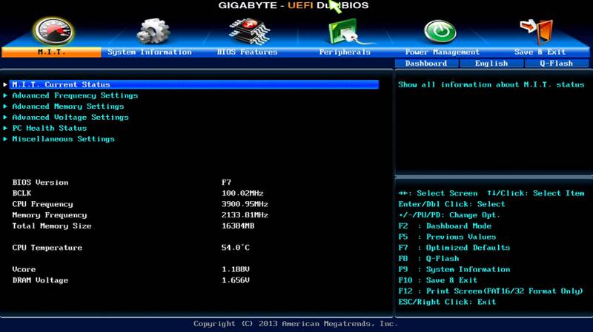Click the F12 Print Screen help line
This screenshot has width=593, height=332.
coord(491,291)
